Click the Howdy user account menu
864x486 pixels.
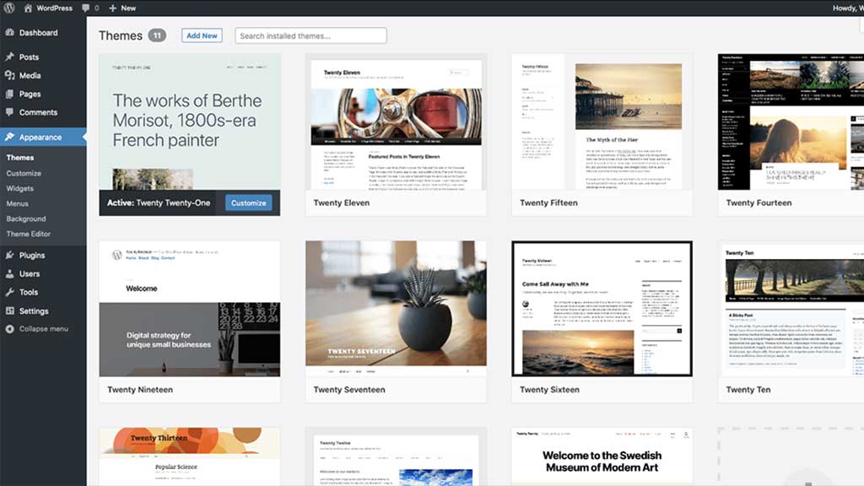[x=848, y=8]
